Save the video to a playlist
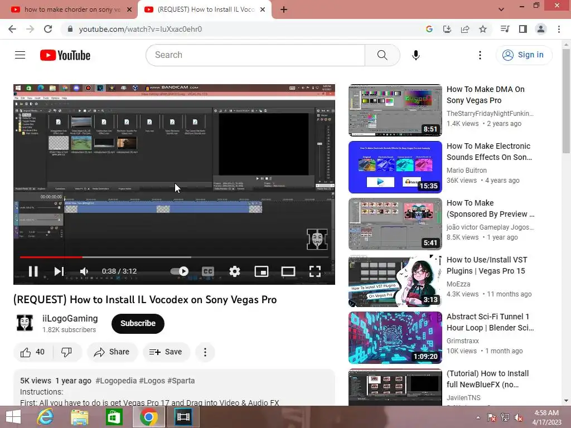This screenshot has height=428, width=571. click(x=166, y=352)
